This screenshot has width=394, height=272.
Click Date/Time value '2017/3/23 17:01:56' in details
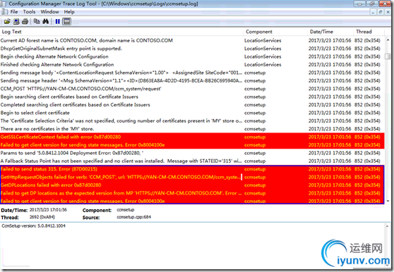(x=48, y=209)
